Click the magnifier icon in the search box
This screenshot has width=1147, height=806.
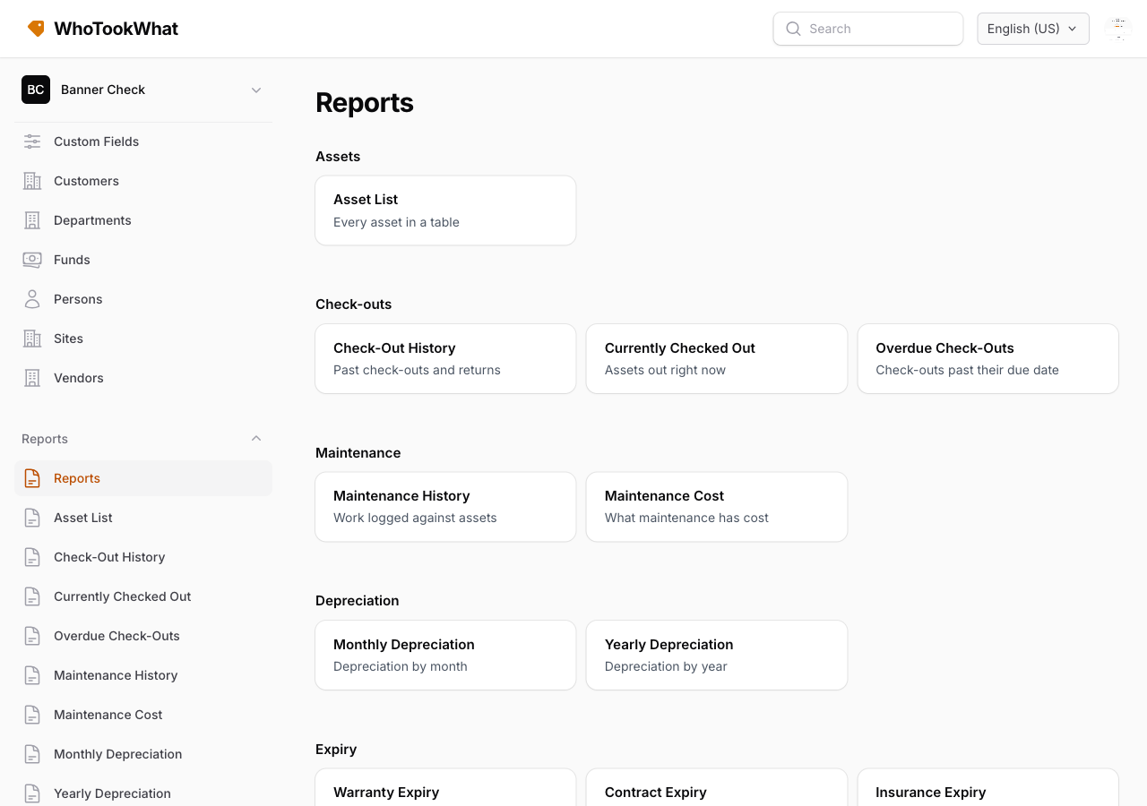[793, 29]
